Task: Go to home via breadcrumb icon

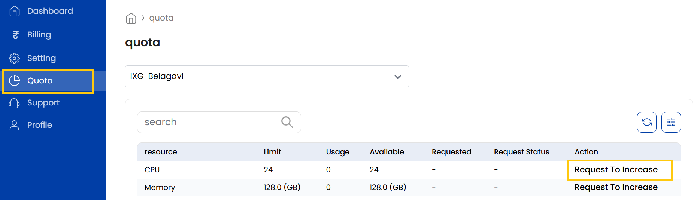Action: click(x=131, y=18)
